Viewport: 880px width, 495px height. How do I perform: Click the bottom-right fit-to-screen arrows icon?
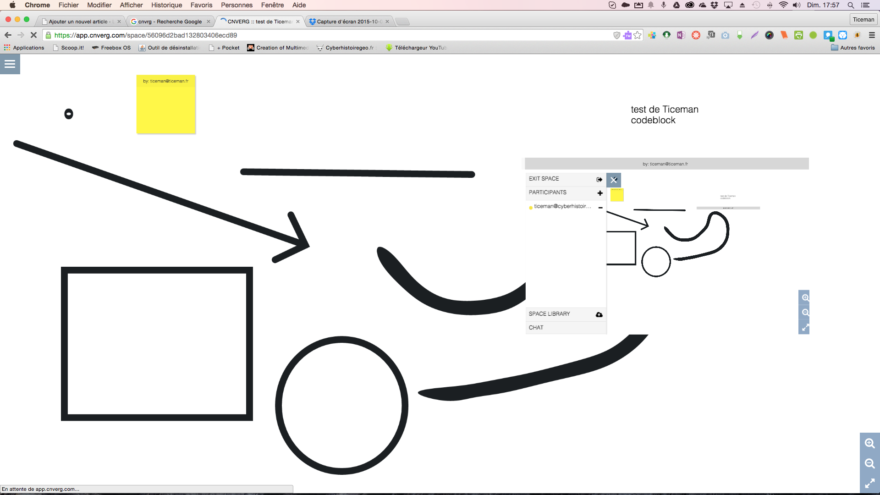pos(869,484)
